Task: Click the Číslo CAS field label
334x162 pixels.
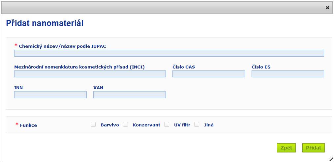Action: [184, 67]
